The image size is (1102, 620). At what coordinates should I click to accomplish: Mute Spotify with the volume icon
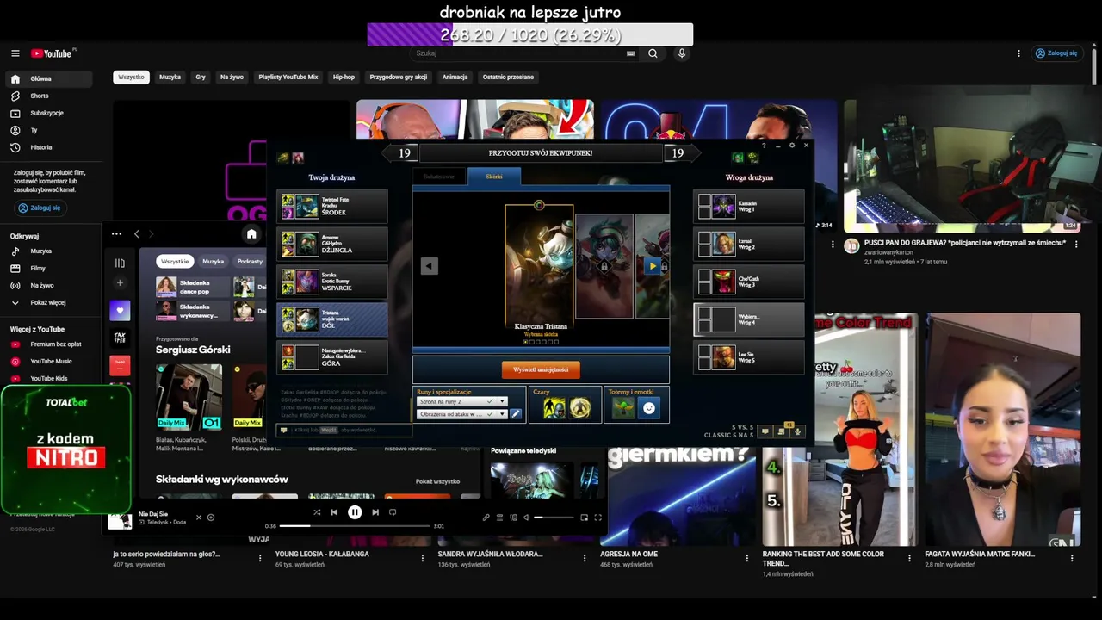pos(526,518)
